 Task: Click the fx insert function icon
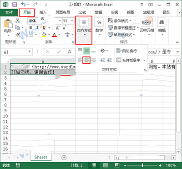(x=70, y=52)
